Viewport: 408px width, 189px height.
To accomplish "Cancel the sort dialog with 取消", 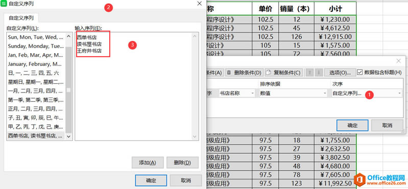I will click(x=387, y=125).
